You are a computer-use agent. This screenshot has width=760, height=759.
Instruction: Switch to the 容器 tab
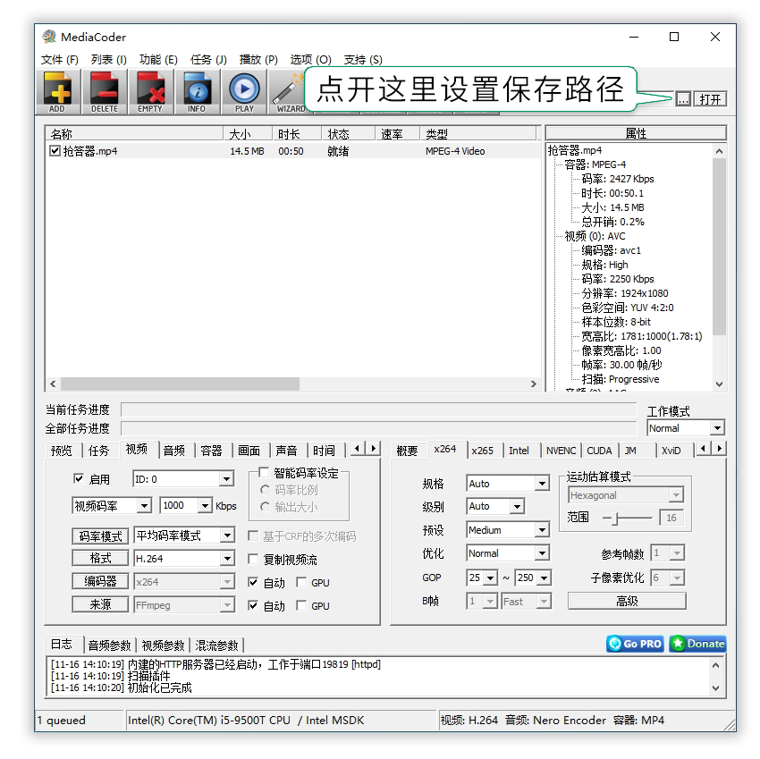click(211, 451)
